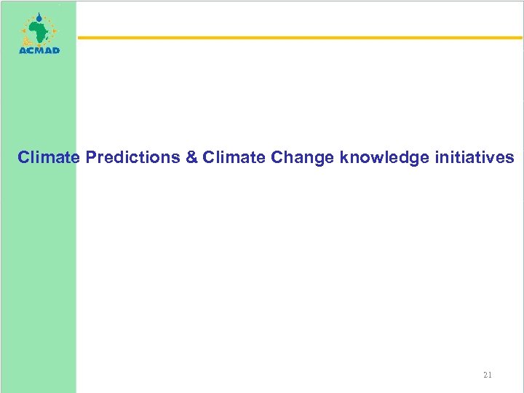Click the white header space above yellow line
This screenshot has height=393, width=524.
[x=291, y=18]
